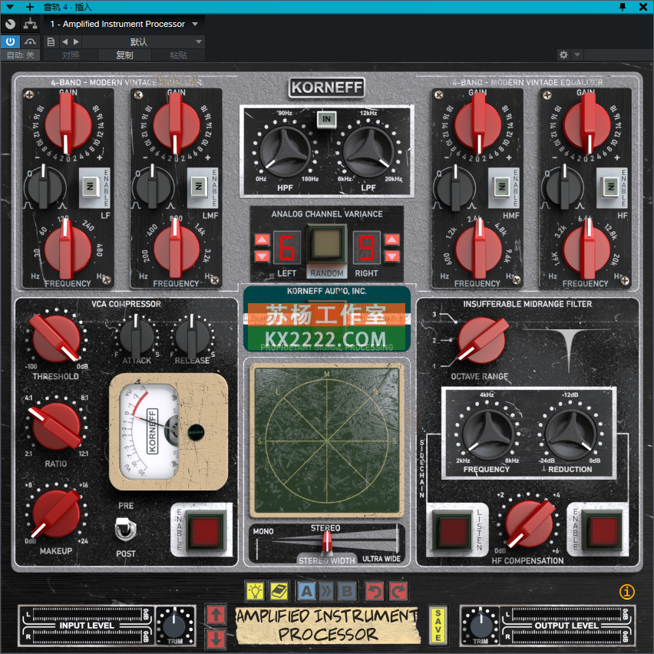Click the 自动: 关 automation button
Screen dimensions: 654x654
(x=21, y=55)
